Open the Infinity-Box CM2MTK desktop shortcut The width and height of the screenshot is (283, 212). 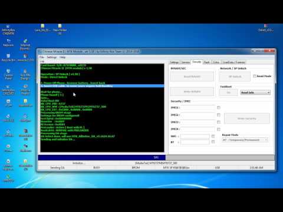click(8, 29)
